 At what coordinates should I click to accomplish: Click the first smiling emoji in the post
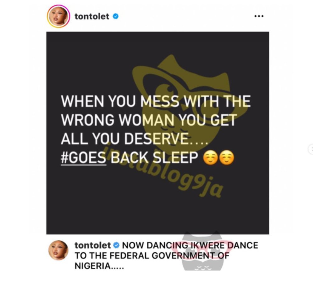[210, 158]
